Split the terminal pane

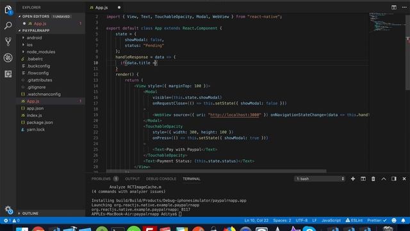[x=363, y=178]
